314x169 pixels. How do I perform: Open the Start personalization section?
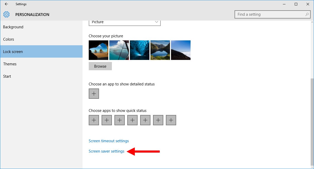pos(7,76)
